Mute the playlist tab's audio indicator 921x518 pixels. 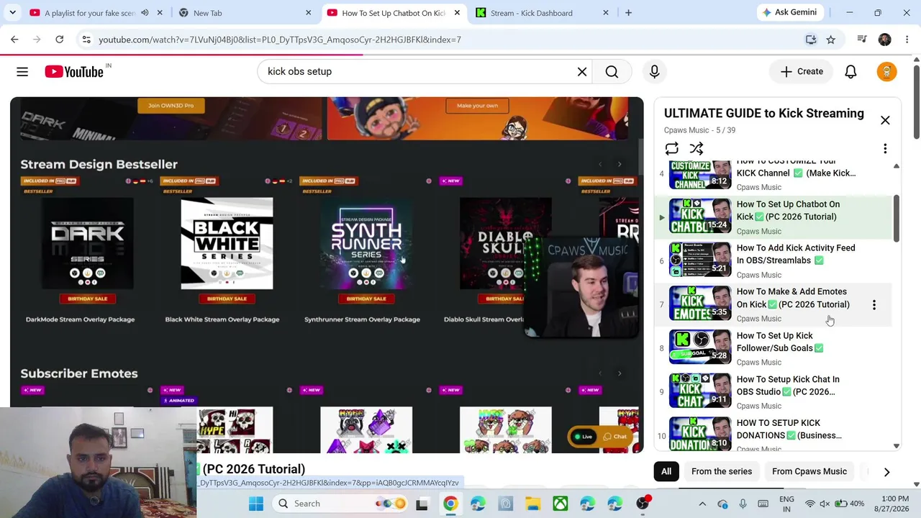[145, 13]
